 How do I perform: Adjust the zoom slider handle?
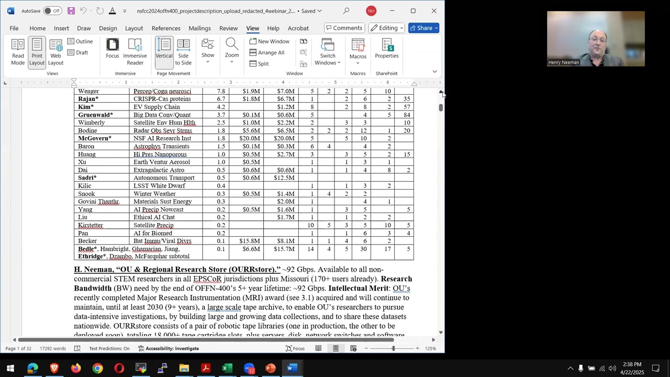click(x=393, y=349)
